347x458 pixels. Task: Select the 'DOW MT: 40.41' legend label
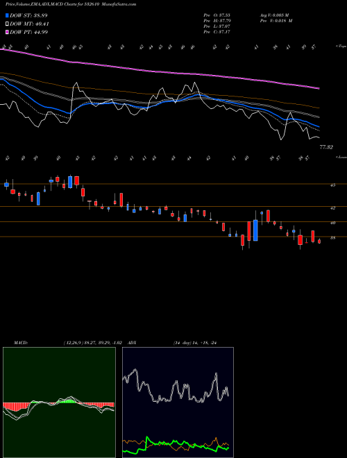coord(29,24)
